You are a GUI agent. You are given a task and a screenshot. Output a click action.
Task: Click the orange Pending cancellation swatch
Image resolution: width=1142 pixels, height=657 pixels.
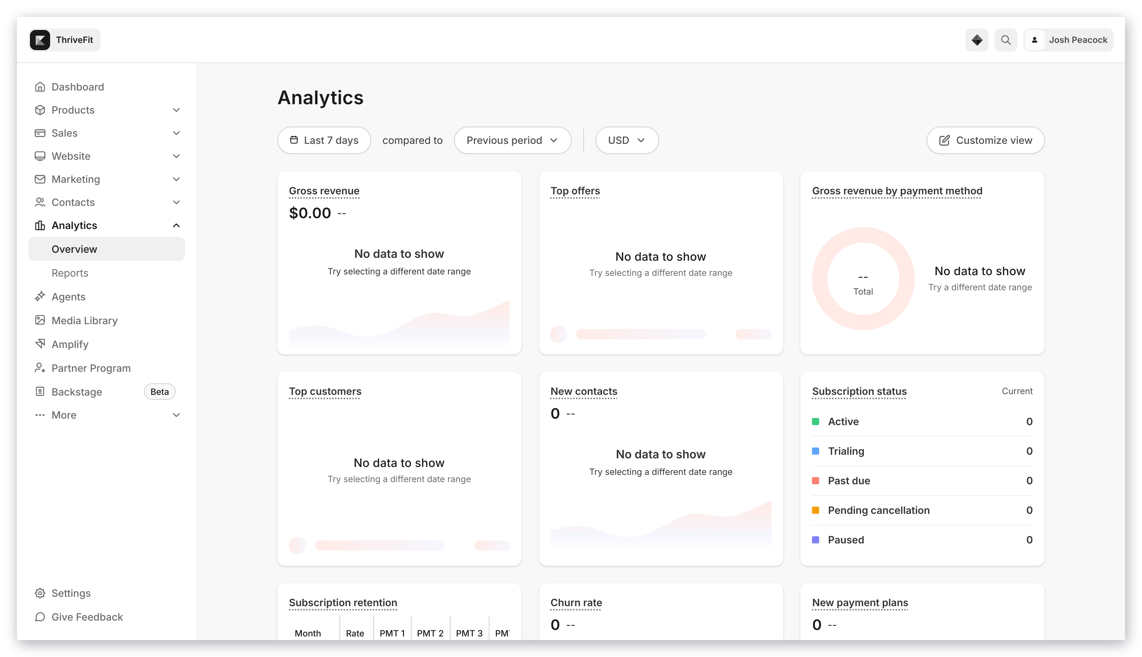[815, 510]
